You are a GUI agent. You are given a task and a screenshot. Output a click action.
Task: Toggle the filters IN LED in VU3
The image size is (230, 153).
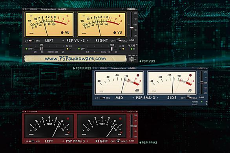tap(131, 49)
